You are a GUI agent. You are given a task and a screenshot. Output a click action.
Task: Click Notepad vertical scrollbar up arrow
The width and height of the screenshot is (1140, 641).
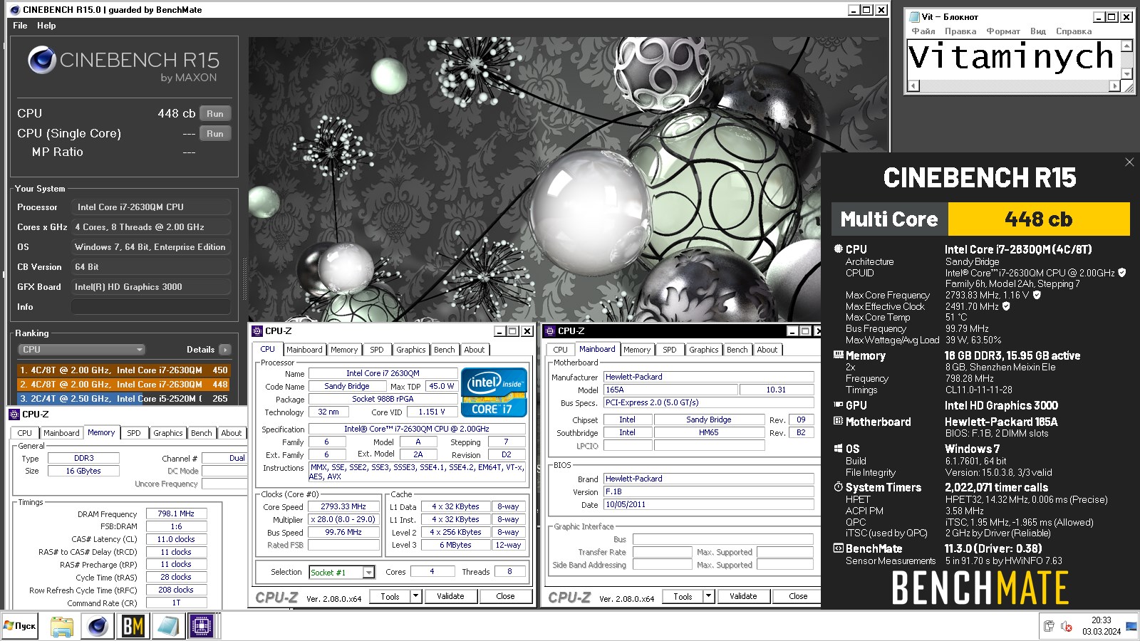[x=1126, y=46]
